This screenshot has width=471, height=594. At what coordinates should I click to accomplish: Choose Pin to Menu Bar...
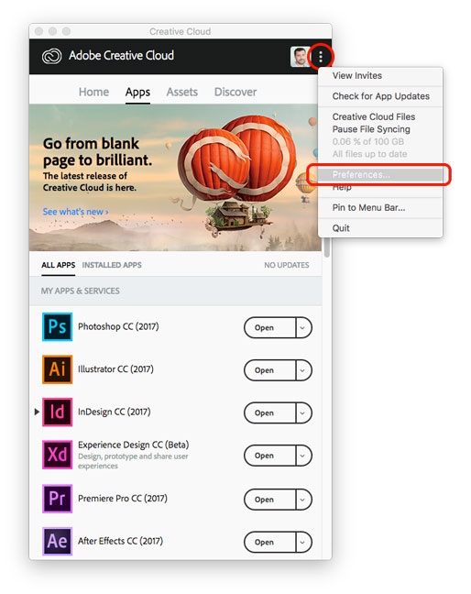click(380, 207)
